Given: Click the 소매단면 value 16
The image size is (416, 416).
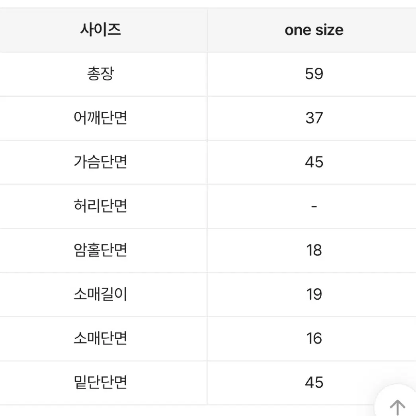Looking at the screenshot, I should click(x=314, y=338).
